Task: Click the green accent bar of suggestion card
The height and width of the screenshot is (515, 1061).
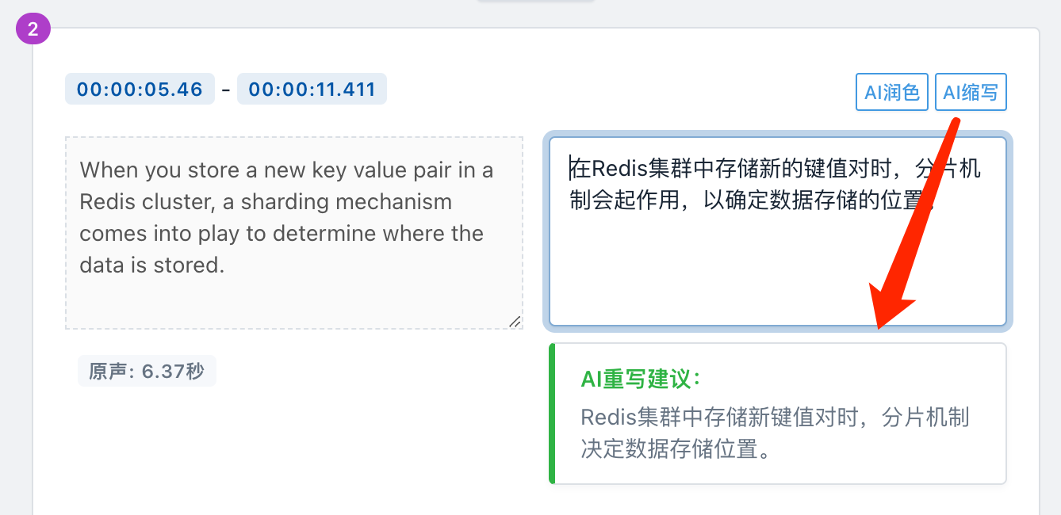Action: tap(552, 413)
